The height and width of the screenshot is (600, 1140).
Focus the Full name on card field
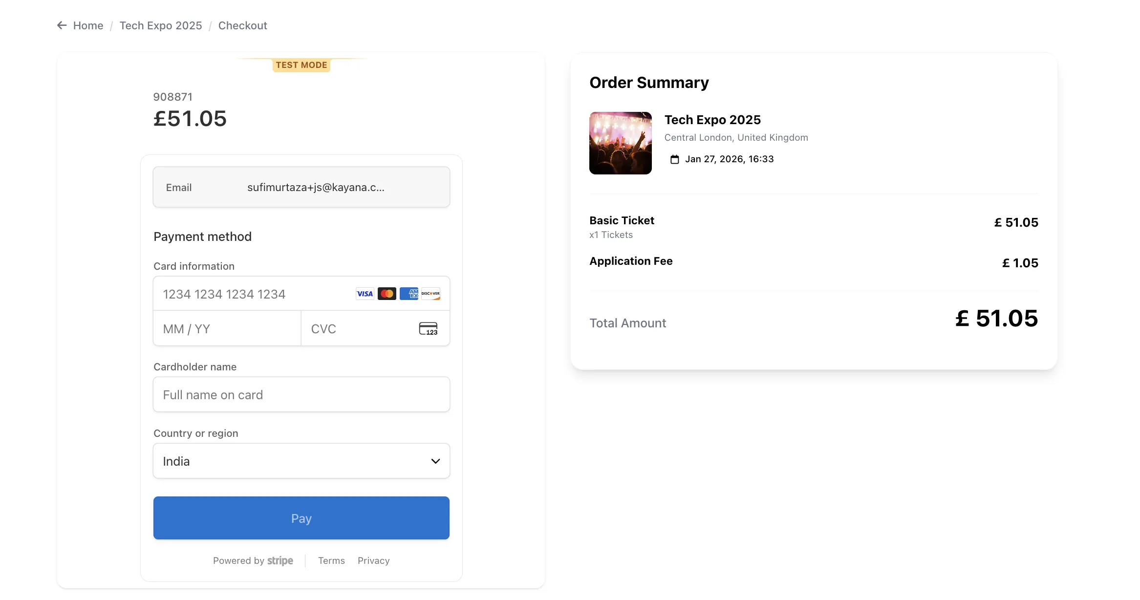pyautogui.click(x=301, y=394)
